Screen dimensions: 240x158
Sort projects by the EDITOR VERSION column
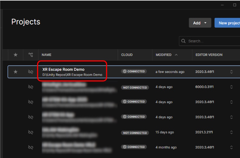tap(209, 55)
